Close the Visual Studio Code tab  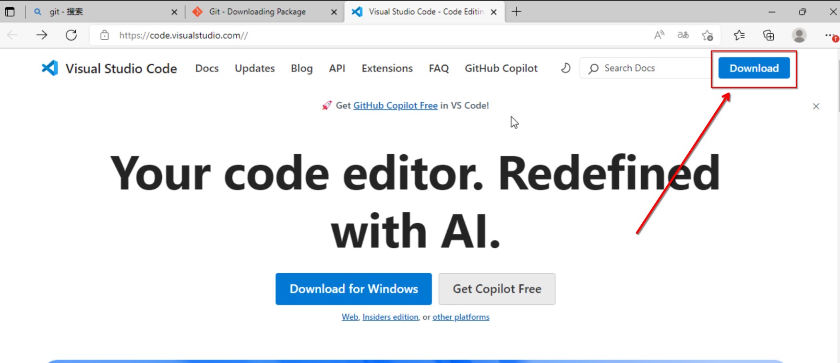click(493, 12)
